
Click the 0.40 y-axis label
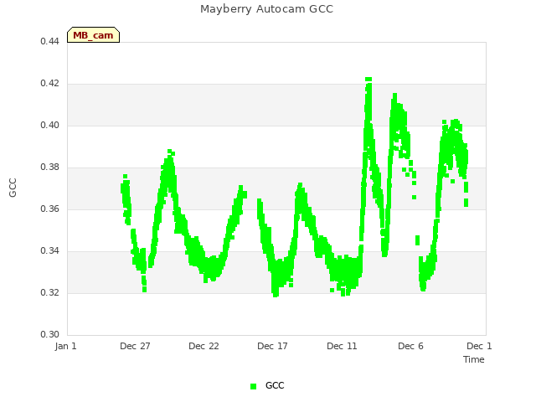(x=49, y=125)
